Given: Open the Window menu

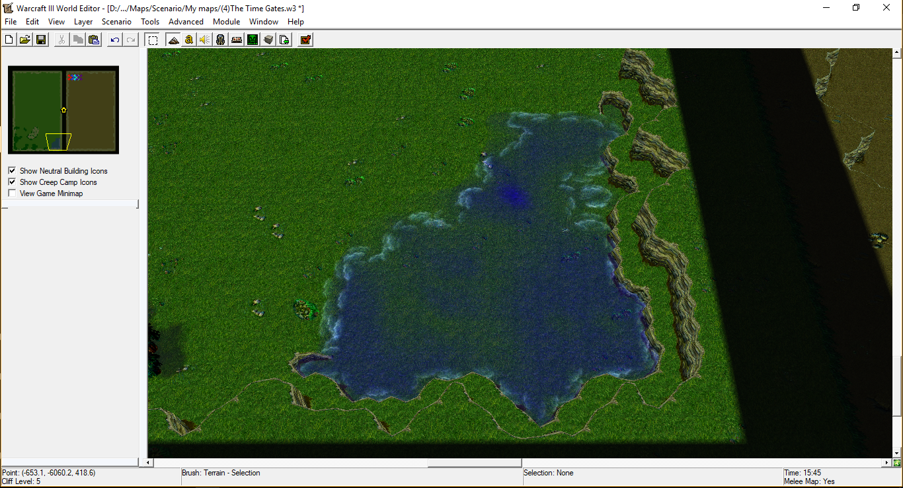Looking at the screenshot, I should [x=264, y=22].
